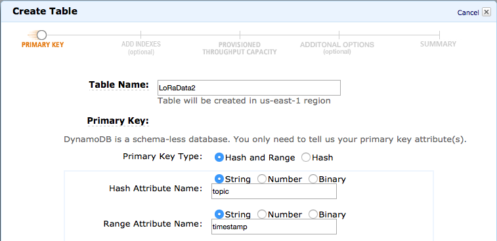Edit the Table Name field LoRaData2

249,88
